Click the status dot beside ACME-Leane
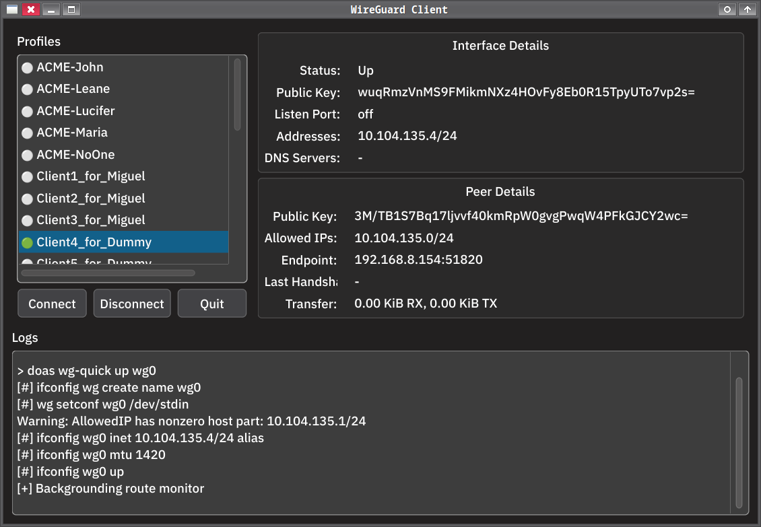The image size is (761, 527). 27,90
